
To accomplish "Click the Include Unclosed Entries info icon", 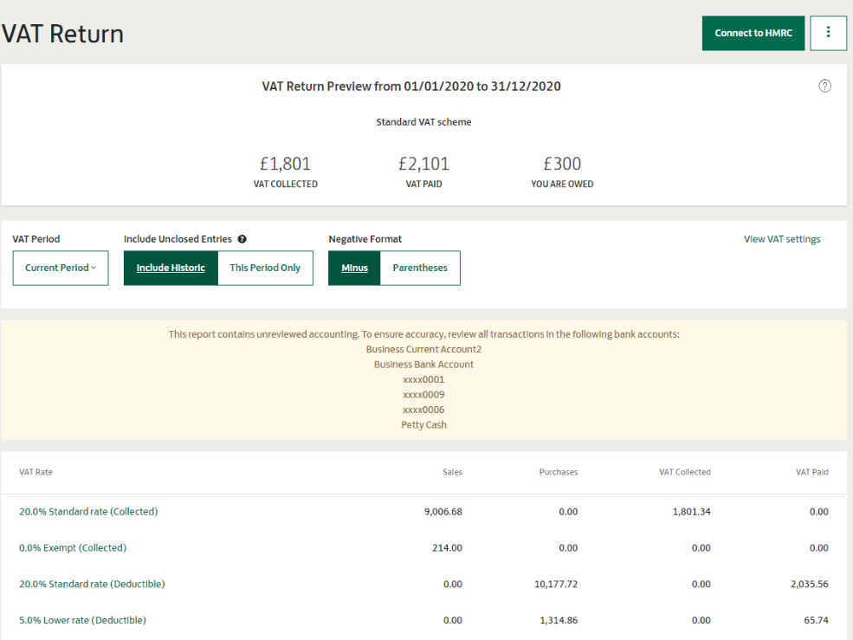I will pyautogui.click(x=242, y=239).
